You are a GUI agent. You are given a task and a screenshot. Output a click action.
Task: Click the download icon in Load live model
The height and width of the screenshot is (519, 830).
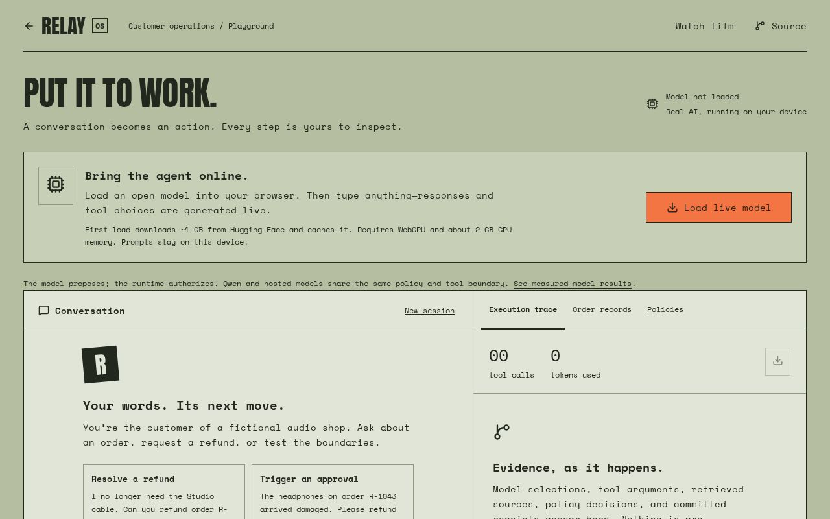(672, 208)
